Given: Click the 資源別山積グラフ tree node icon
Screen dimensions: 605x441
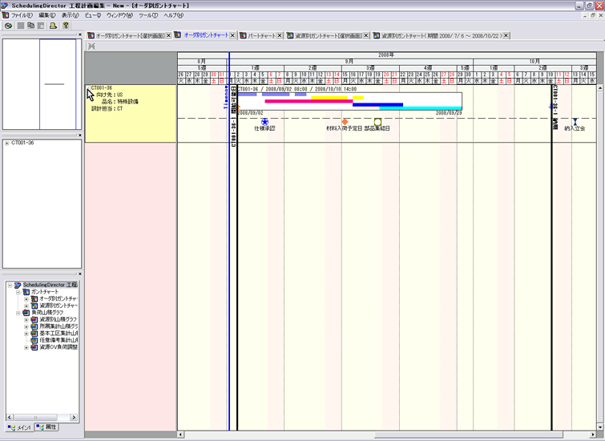Looking at the screenshot, I should click(x=34, y=320).
